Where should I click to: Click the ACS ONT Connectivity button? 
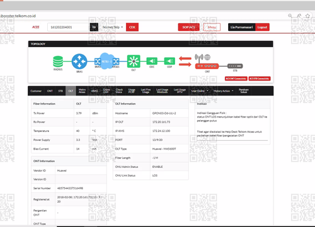[236, 79]
